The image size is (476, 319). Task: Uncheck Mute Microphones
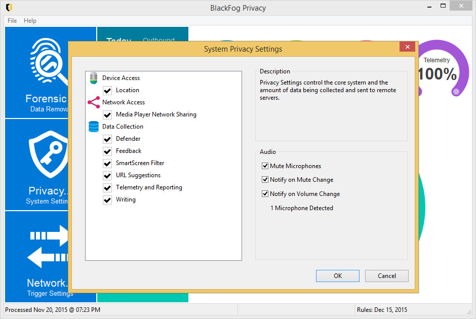tap(265, 166)
